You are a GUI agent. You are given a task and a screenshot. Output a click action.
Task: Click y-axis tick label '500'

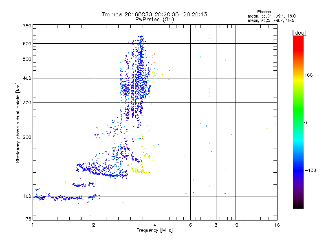27,59
